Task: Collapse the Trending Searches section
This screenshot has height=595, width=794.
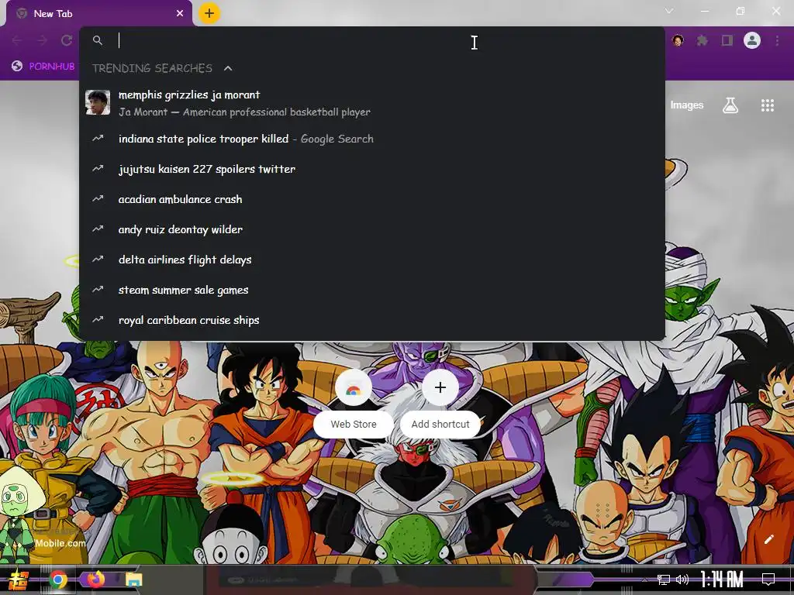Action: coord(228,68)
